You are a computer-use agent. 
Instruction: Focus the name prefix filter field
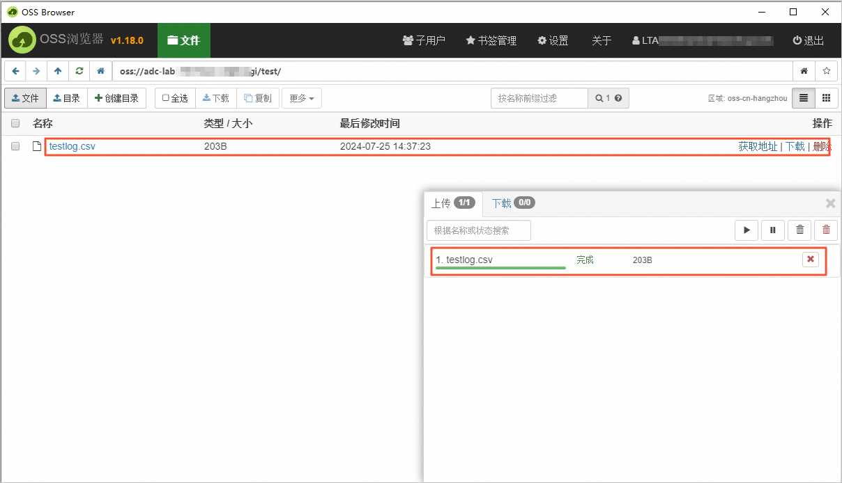pyautogui.click(x=539, y=98)
